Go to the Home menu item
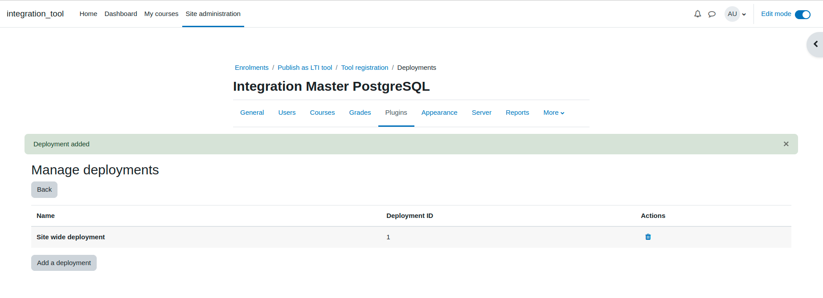The height and width of the screenshot is (298, 823). tap(88, 14)
